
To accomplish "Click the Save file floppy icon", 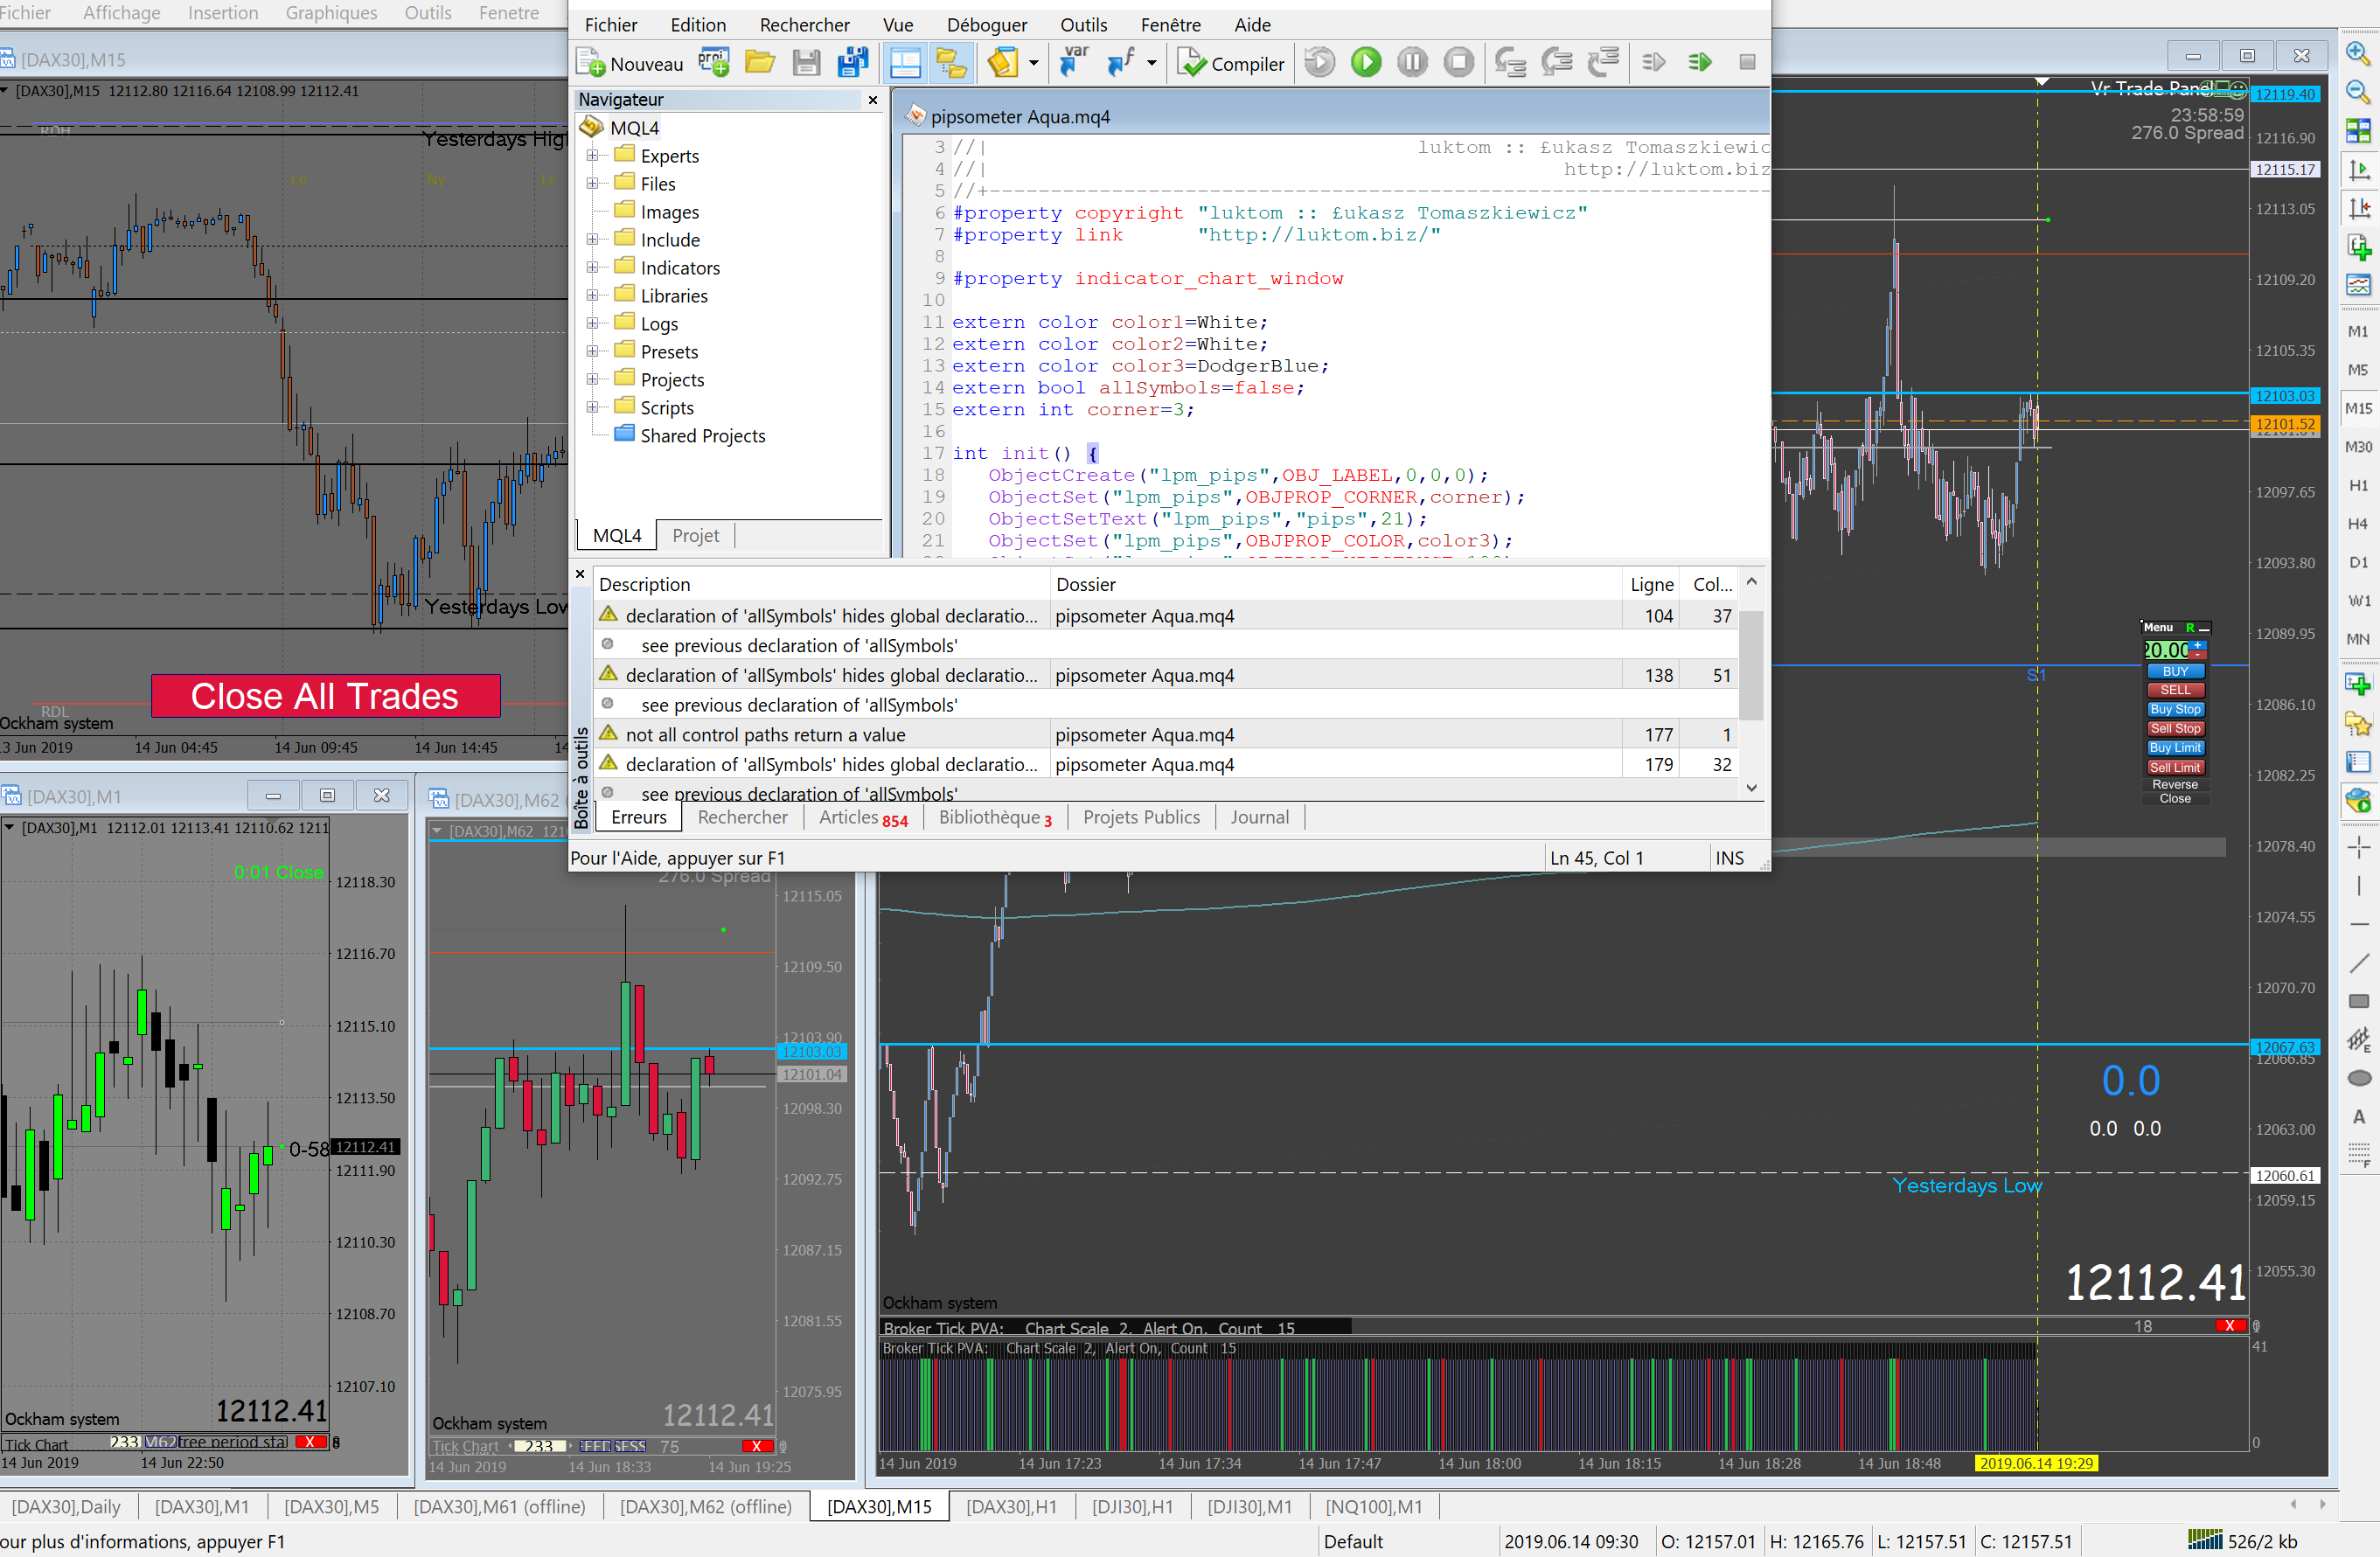I will tap(806, 63).
